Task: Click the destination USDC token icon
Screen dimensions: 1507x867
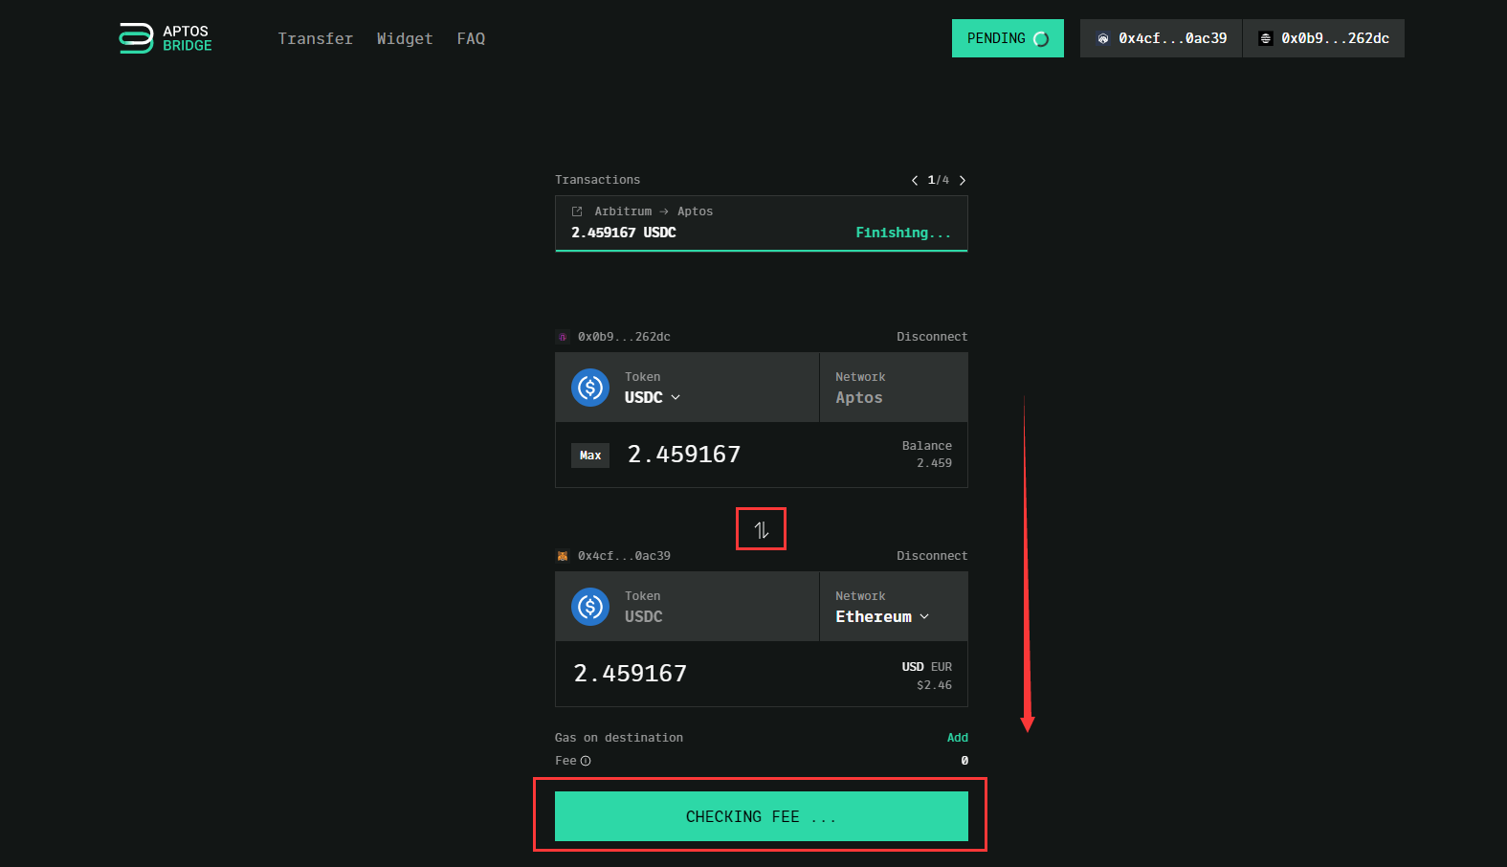Action: coord(590,607)
